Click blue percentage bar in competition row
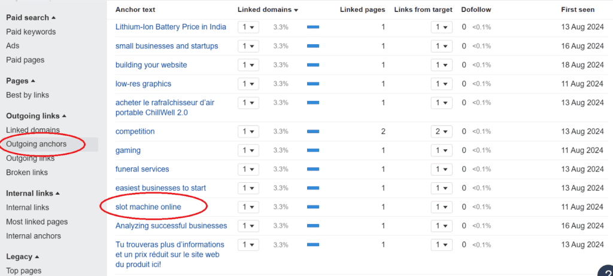The width and height of the screenshot is (613, 276). coord(313,131)
